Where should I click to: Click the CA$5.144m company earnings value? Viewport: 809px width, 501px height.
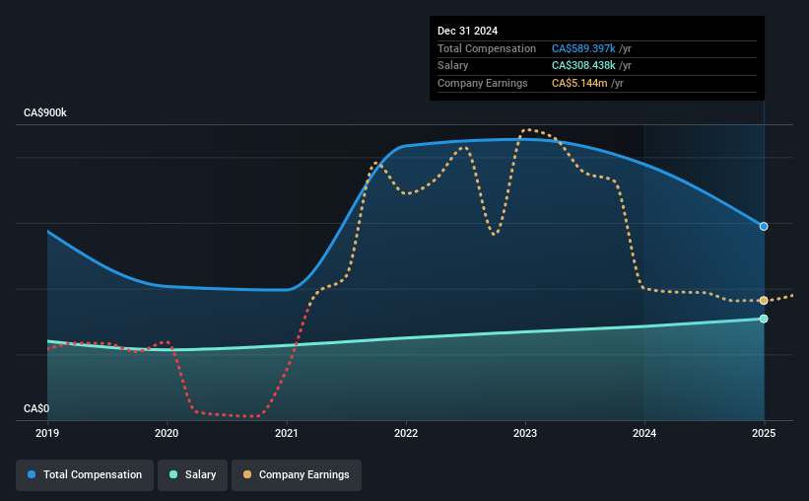579,83
